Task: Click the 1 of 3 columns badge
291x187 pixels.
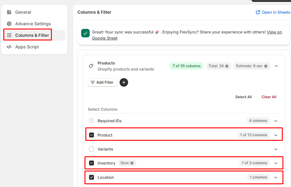Action: click(x=254, y=163)
